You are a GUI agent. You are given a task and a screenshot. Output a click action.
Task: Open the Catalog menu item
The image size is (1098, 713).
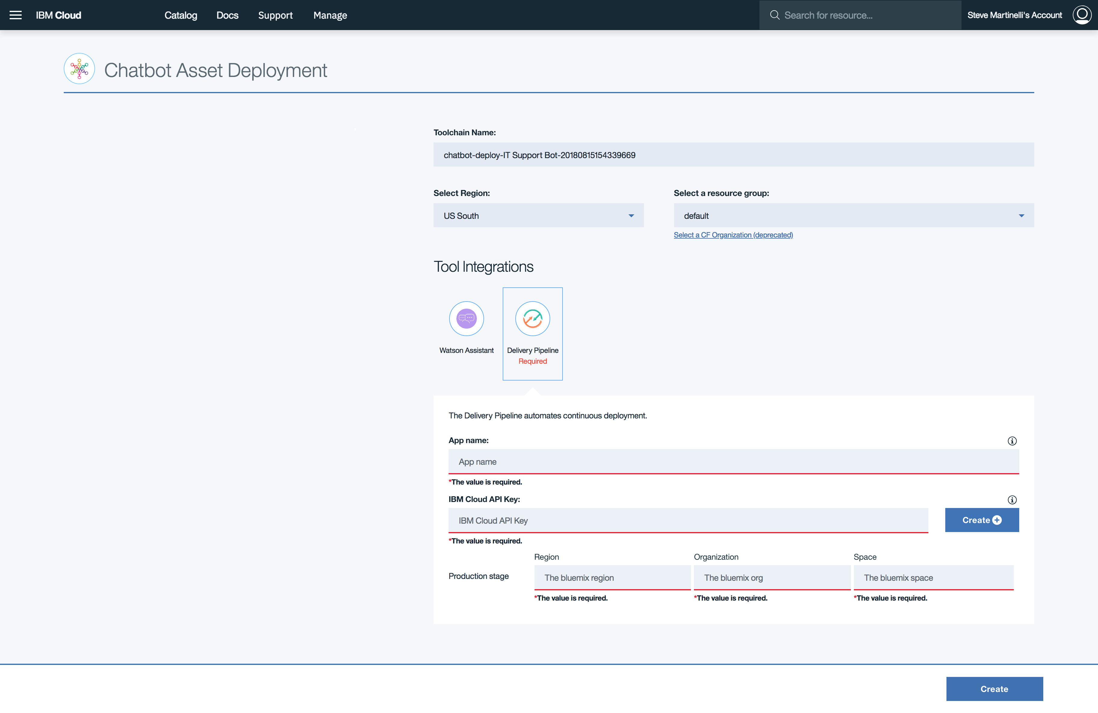coord(180,15)
